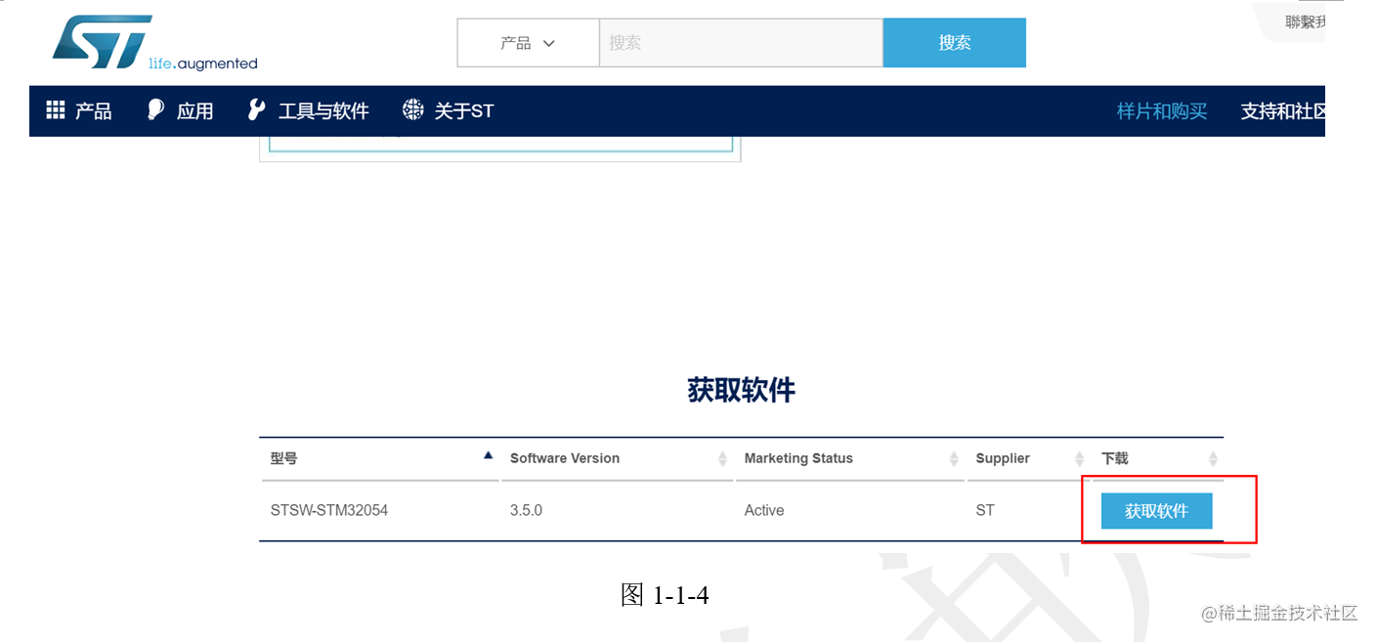Open the 关于ST navigation menu
The image size is (1377, 642).
pos(449,111)
